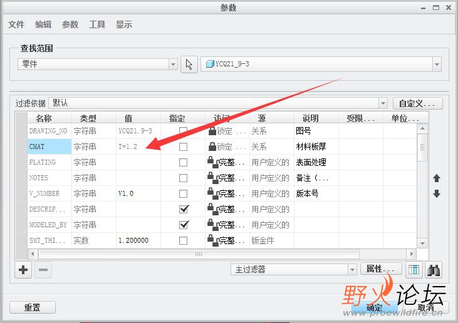
Task: Click the 1.200000 value cell
Action: pyautogui.click(x=138, y=240)
